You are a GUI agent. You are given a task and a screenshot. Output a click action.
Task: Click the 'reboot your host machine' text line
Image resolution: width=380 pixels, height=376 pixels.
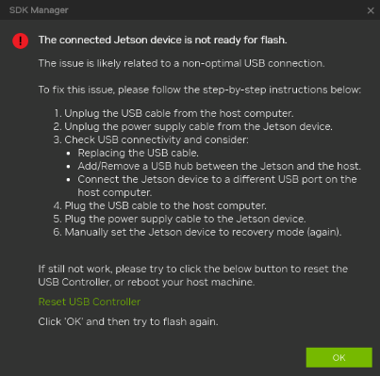tap(146, 282)
